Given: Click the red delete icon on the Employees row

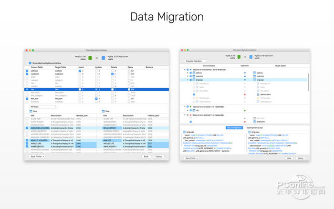Looking at the screenshot, I should pyautogui.click(x=245, y=122).
